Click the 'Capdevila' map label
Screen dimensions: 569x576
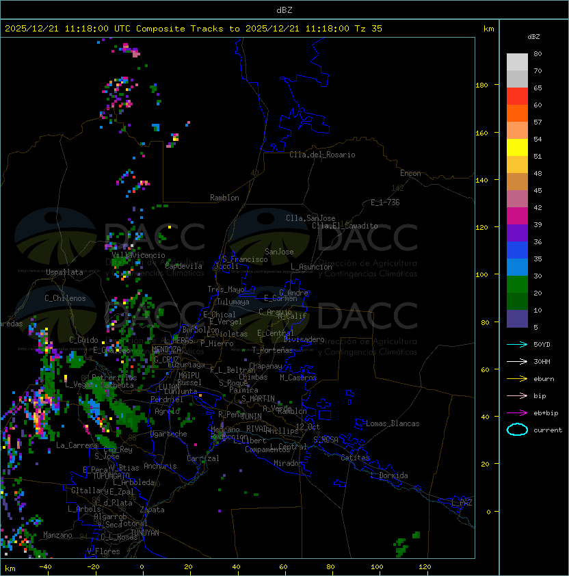pyautogui.click(x=183, y=266)
